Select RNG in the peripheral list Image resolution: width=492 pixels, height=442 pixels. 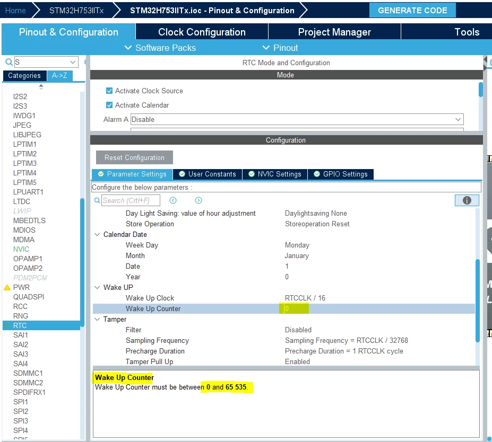(21, 316)
